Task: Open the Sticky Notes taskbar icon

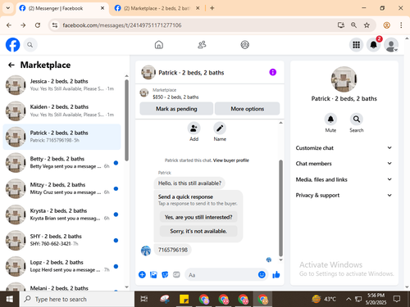Action: point(184,299)
